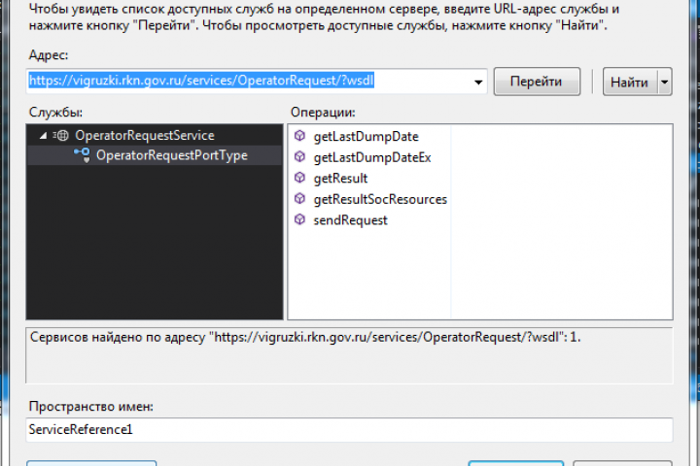Viewport: 700px width, 466px height.
Task: Click the Перейти button
Action: (537, 82)
